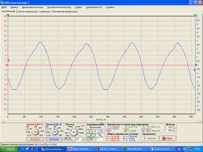Open the 1:1 scale combo box
The image size is (203, 152).
click(80, 139)
